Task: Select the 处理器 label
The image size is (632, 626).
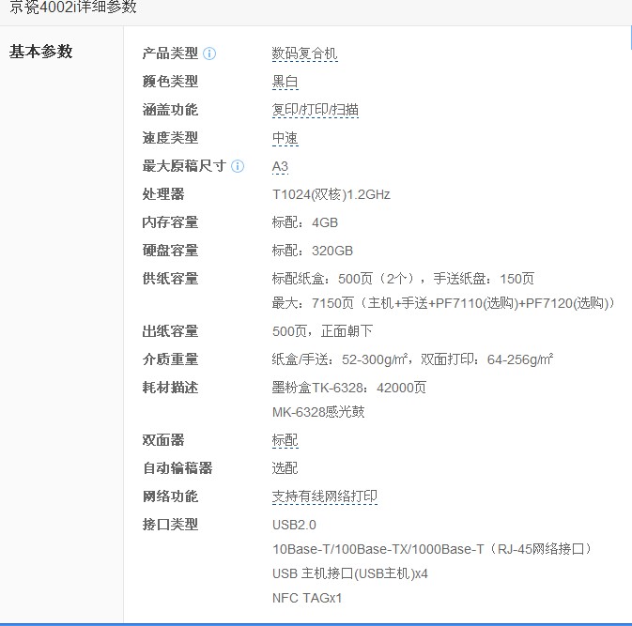Action: pyautogui.click(x=163, y=194)
